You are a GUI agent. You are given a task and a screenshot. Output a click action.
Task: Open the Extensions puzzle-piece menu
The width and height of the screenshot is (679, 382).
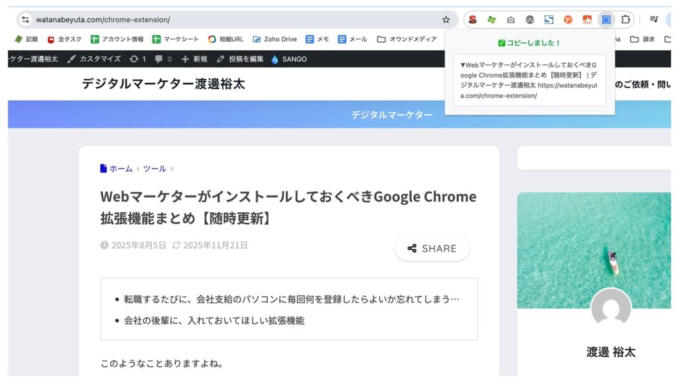point(625,20)
